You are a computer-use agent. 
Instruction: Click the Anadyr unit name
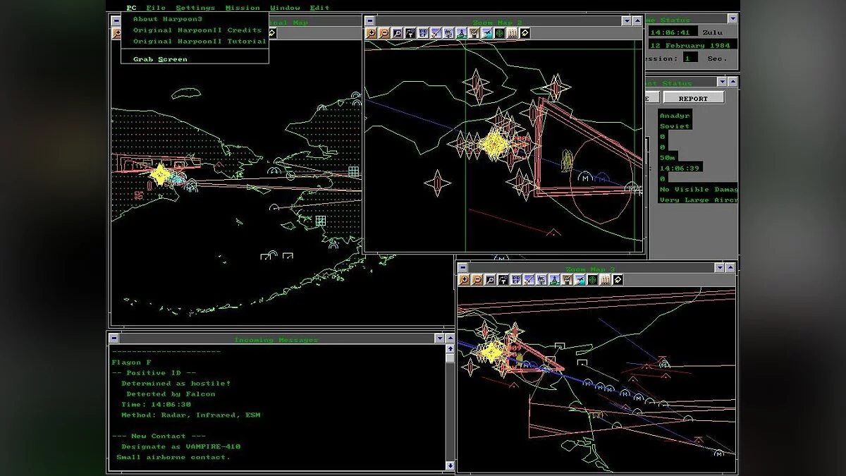[x=675, y=115]
